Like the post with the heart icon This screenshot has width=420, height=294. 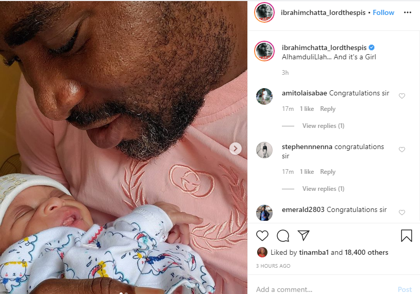click(262, 236)
